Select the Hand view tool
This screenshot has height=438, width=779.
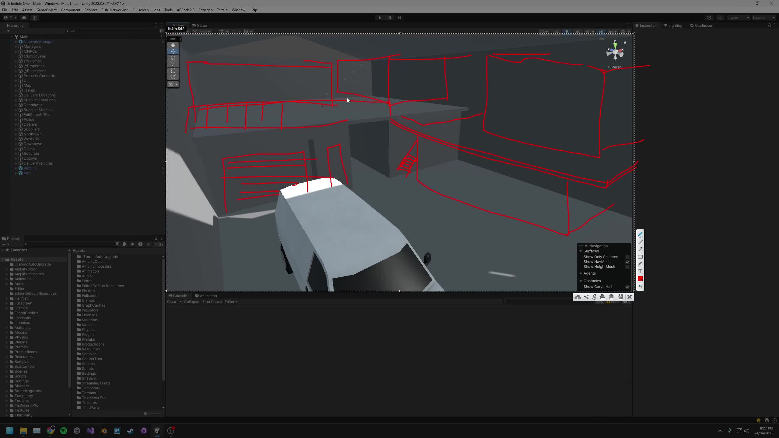(173, 45)
